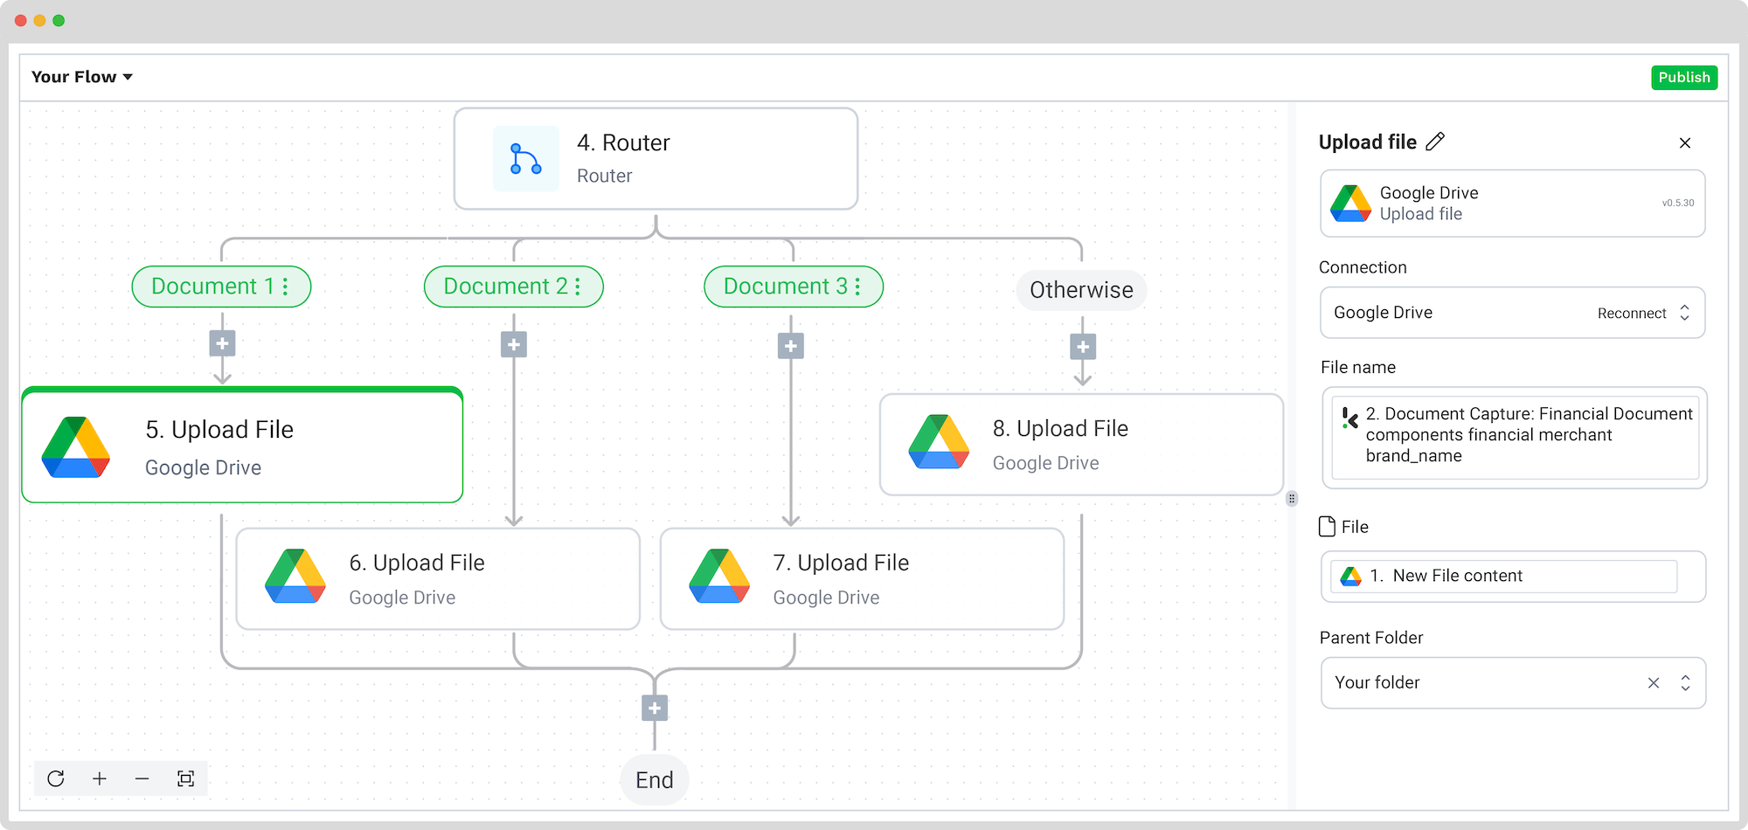Zoom in the canvas with plus icon
This screenshot has height=830, width=1748.
[x=100, y=778]
